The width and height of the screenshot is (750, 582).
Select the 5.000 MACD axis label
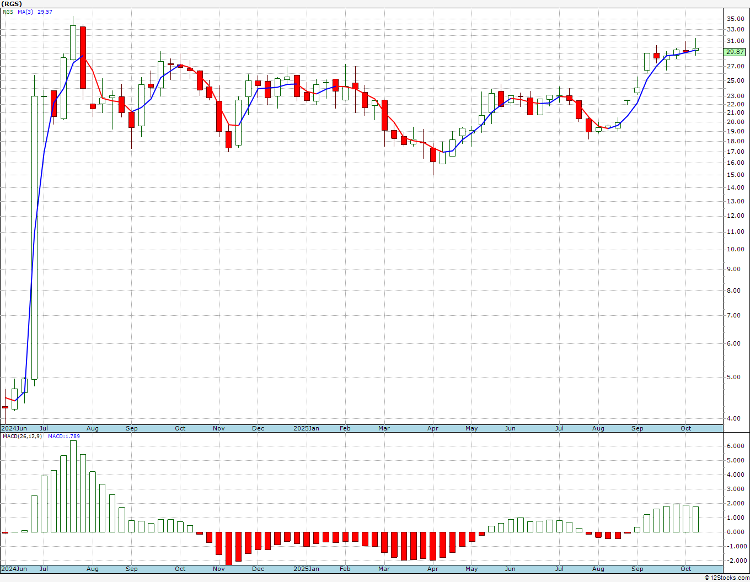click(736, 460)
